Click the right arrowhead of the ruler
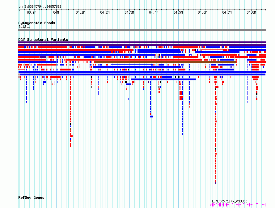The height and width of the screenshot is (208, 275). [x=265, y=10]
